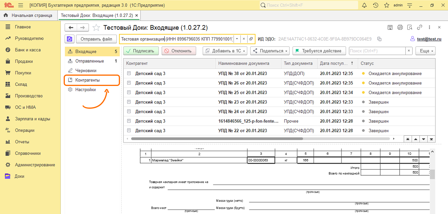Move down one row in list

coord(424,139)
